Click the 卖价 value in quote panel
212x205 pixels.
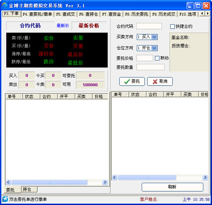click(49, 38)
